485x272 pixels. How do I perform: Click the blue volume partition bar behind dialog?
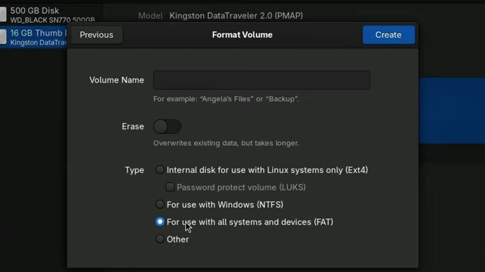452,110
